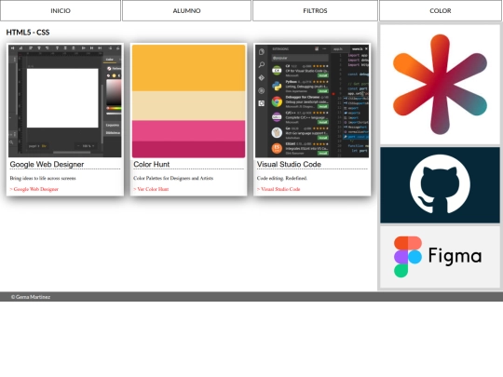Viewport: 503px width, 377px height.
Task: Go to the ALUMNO menu tab
Action: [186, 10]
